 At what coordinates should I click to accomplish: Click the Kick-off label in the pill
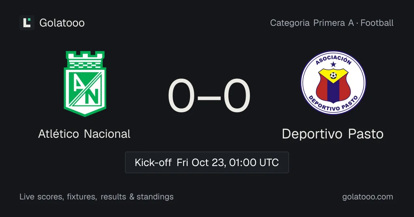tap(153, 162)
